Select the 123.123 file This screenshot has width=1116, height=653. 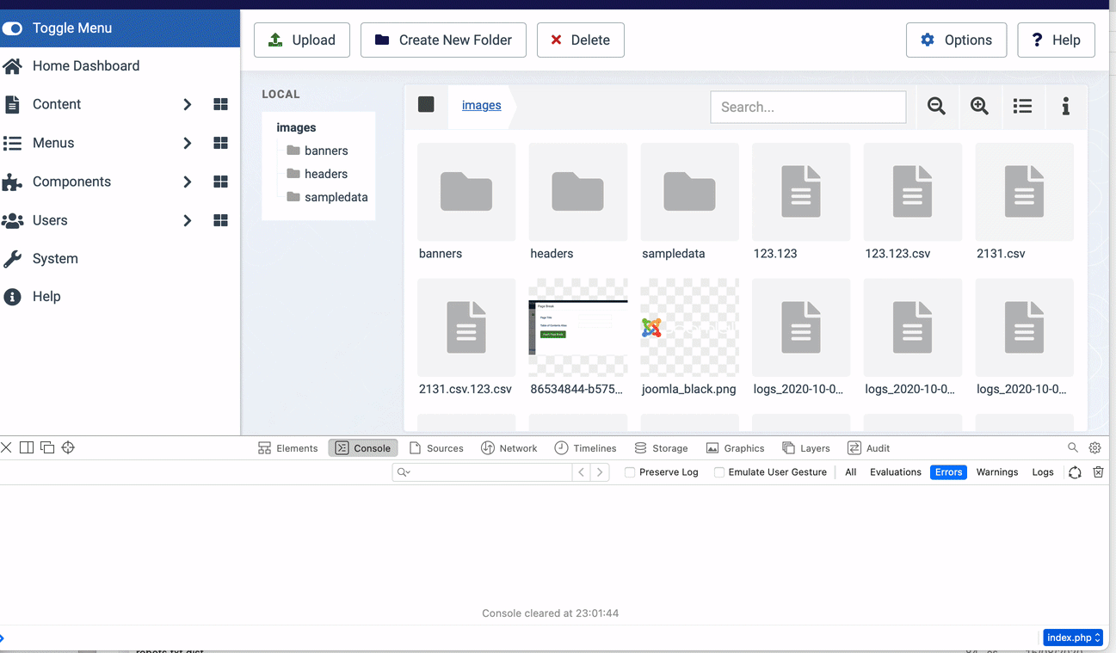[x=801, y=192]
